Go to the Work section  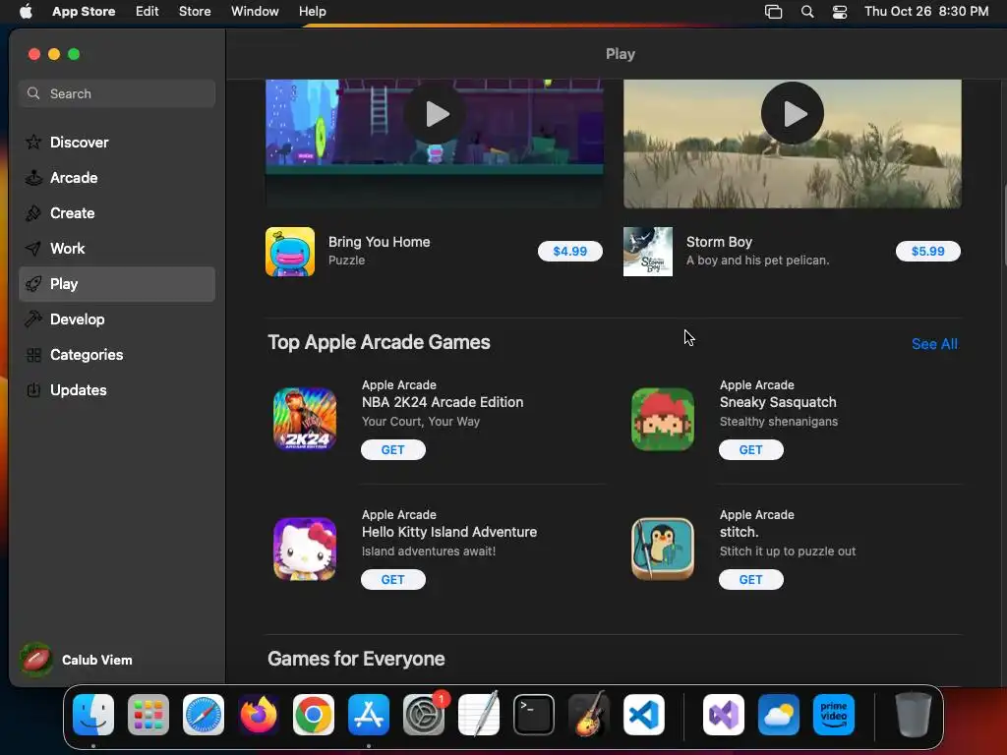(x=117, y=249)
